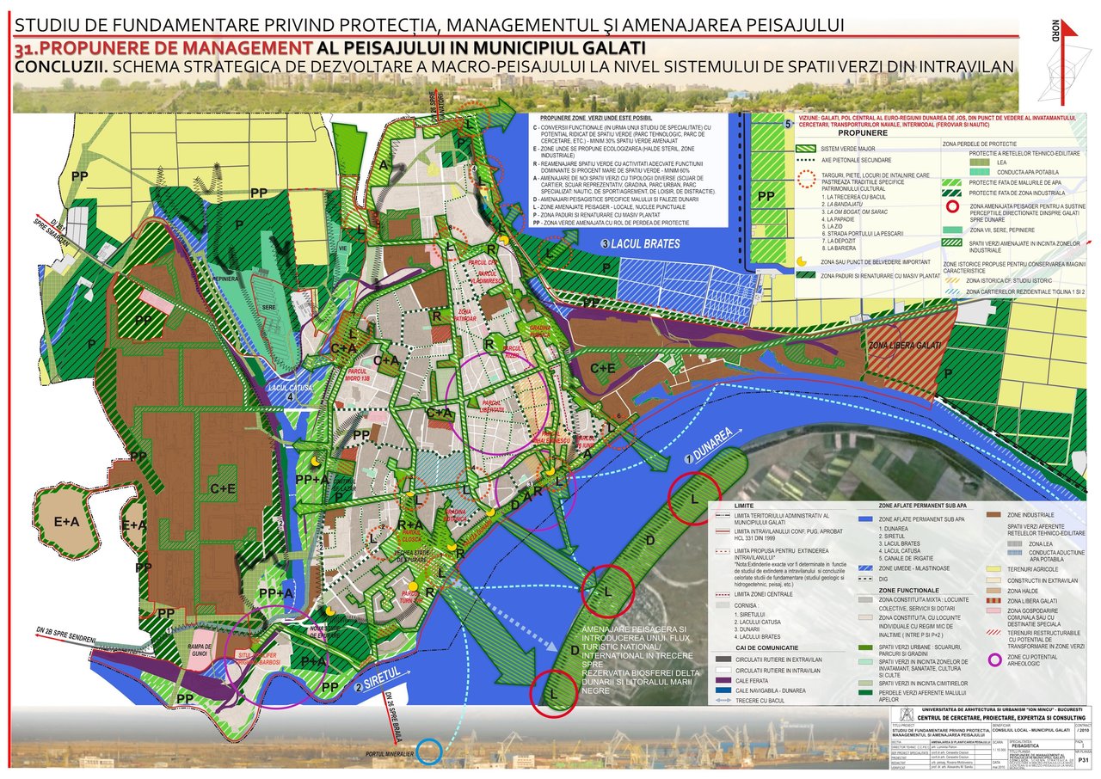Pick the blue hatched Zone umede - mlastinoase swatch
Image resolution: width=1101 pixels, height=779 pixels.
(x=865, y=568)
